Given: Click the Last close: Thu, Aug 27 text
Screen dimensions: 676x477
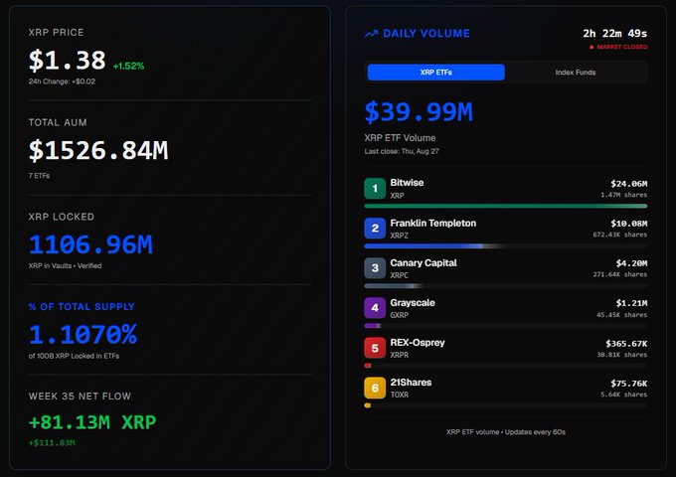Looking at the screenshot, I should pos(402,151).
